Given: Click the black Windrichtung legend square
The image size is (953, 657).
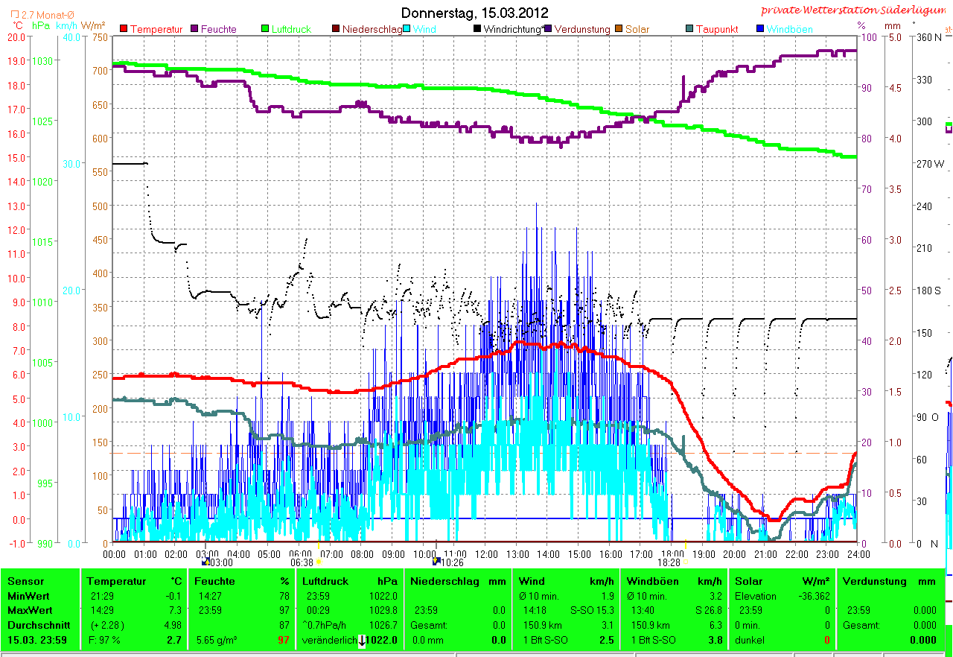Looking at the screenshot, I should [477, 29].
